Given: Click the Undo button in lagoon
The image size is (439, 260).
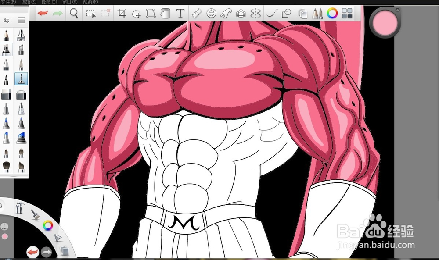Looking at the screenshot, I should [33, 252].
